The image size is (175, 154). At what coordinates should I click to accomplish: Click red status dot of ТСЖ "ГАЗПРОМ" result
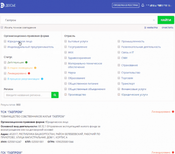(x=173, y=111)
